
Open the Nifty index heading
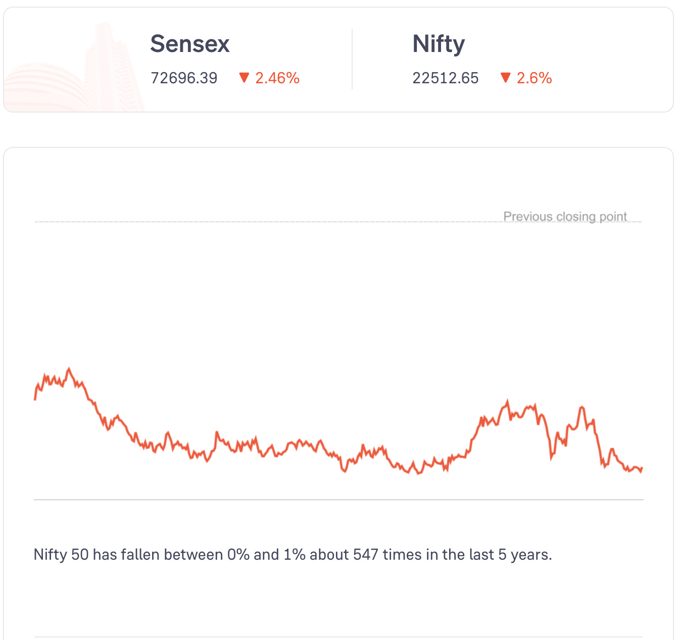tap(439, 44)
